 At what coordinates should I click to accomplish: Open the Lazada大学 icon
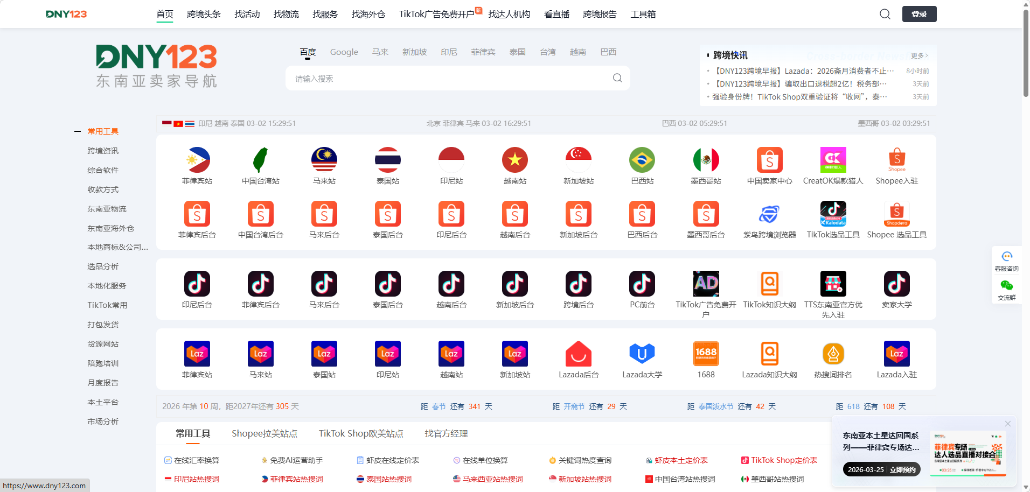(x=642, y=354)
